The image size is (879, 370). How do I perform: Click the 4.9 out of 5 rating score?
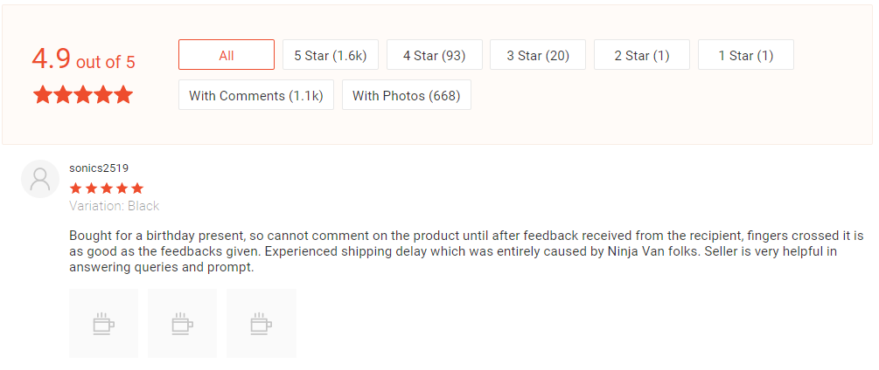coord(83,60)
